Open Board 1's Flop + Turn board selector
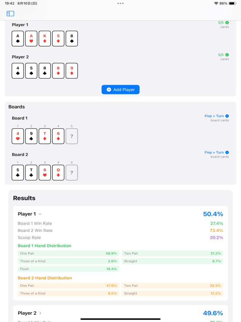Screen dimensions: 241x322 (214, 116)
